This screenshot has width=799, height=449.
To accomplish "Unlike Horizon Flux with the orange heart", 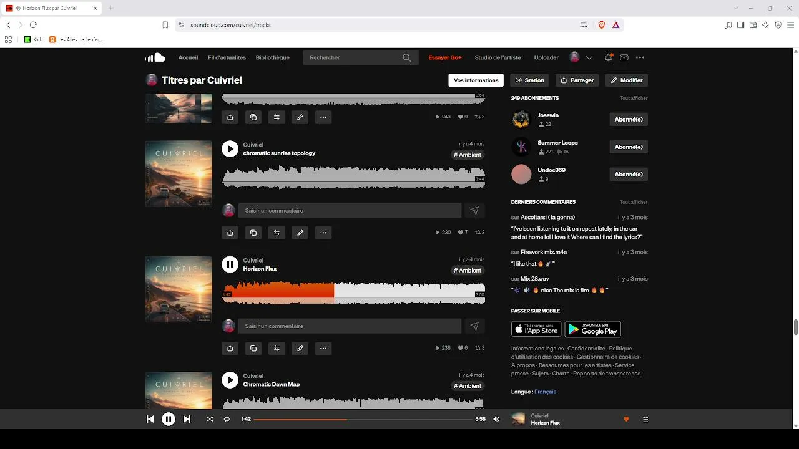I will [x=626, y=419].
